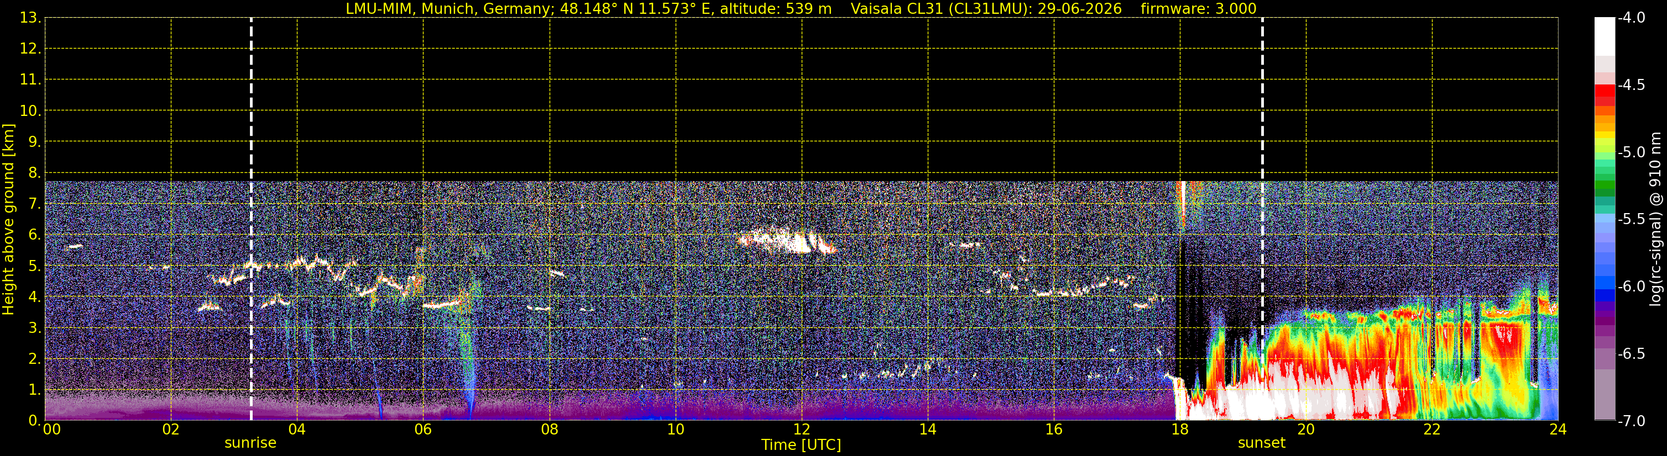The width and height of the screenshot is (1667, 456).
Task: Click the red band near -4.5 on colorbar
Action: [1604, 94]
